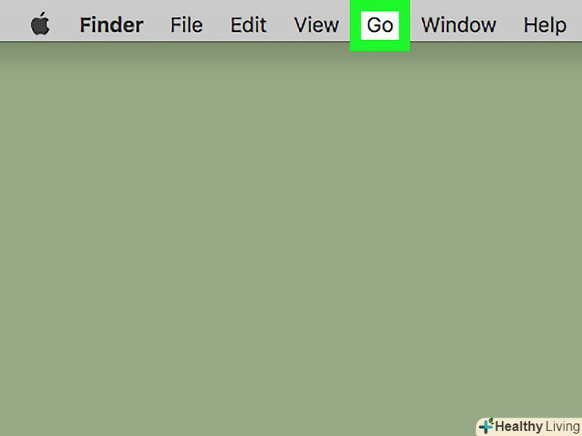Image resolution: width=582 pixels, height=436 pixels.
Task: Click the Healthy Living plus-leaf logo
Action: (x=486, y=426)
